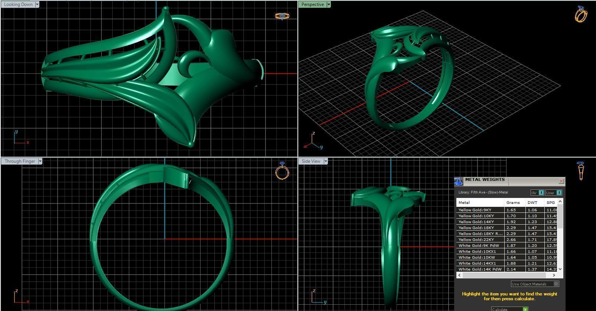Click the horizontal scroll-left arrow in metal table
Viewport: 596px width, 311px height.
(459, 275)
